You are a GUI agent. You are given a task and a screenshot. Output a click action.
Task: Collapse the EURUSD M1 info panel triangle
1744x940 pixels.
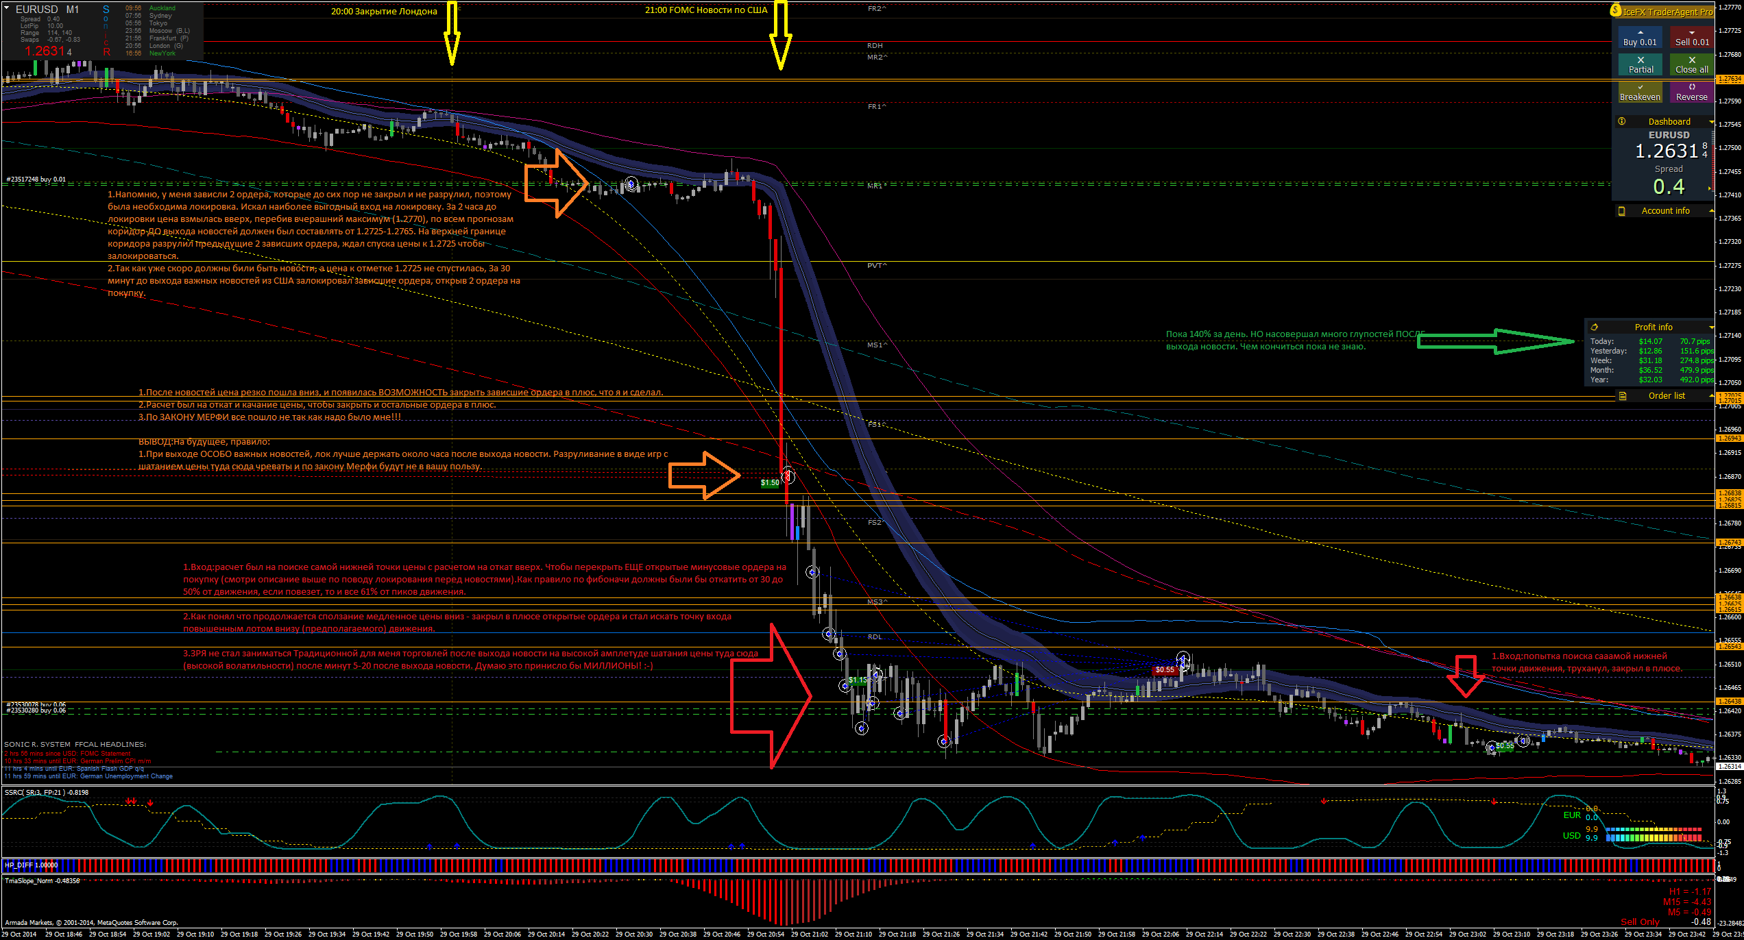6,9
